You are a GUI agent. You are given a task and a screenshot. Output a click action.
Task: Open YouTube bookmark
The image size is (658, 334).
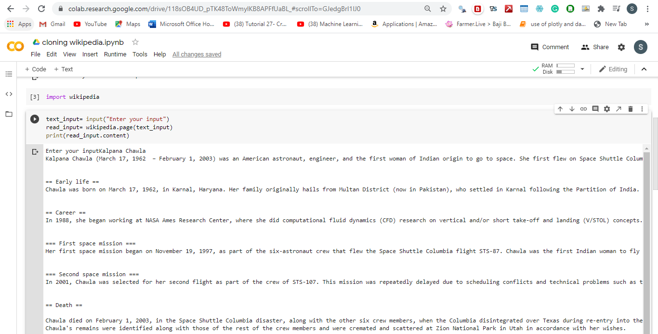tap(90, 24)
